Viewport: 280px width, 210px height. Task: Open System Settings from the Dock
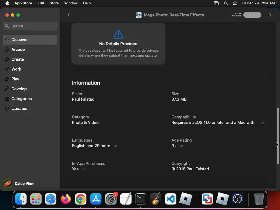111,199
